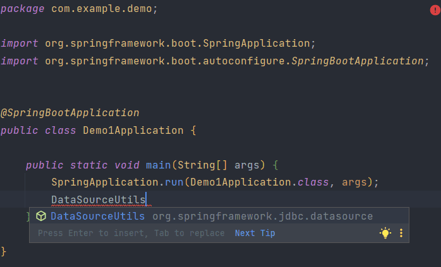Click the @SpringBootApplication annotation

pos(69,113)
